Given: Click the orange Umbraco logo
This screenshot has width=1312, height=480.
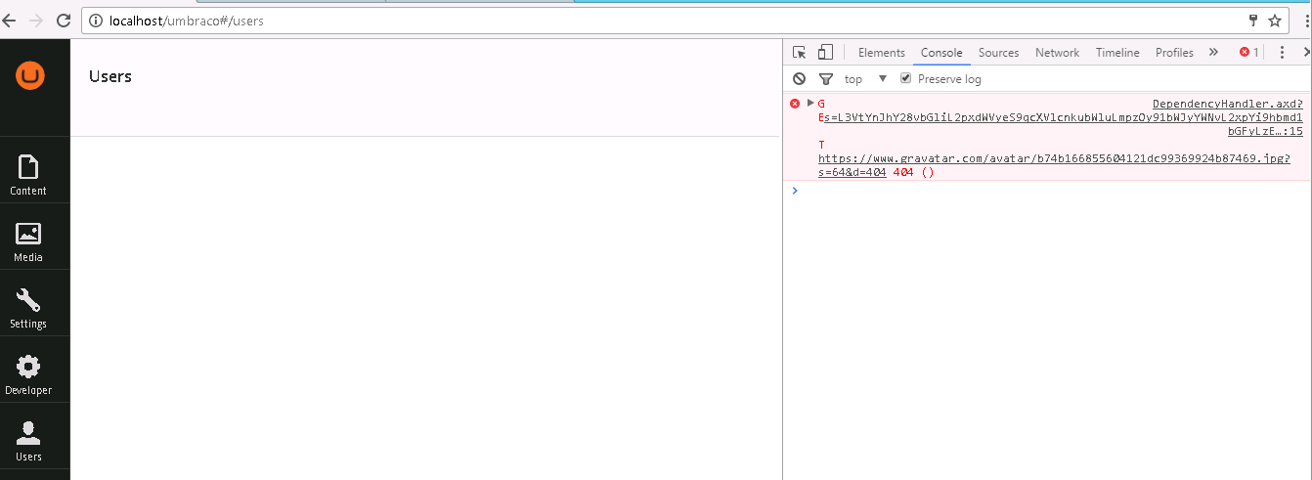Looking at the screenshot, I should click(x=30, y=75).
